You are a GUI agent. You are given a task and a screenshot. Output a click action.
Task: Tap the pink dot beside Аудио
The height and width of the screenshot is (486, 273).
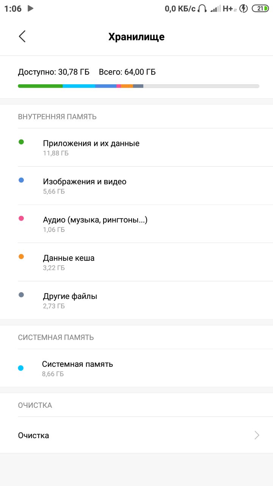[x=21, y=218]
